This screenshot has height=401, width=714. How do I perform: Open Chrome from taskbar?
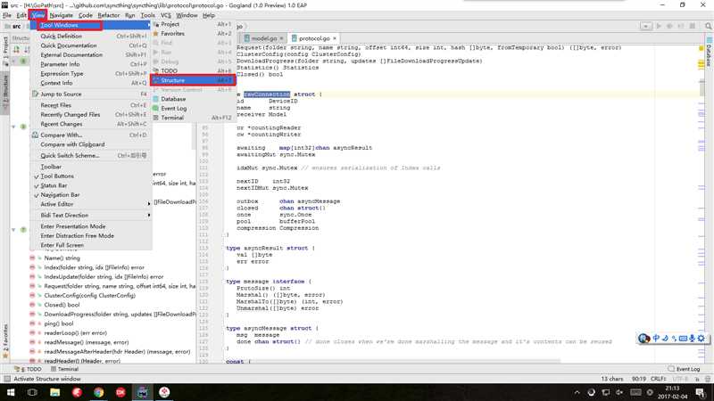99,392
